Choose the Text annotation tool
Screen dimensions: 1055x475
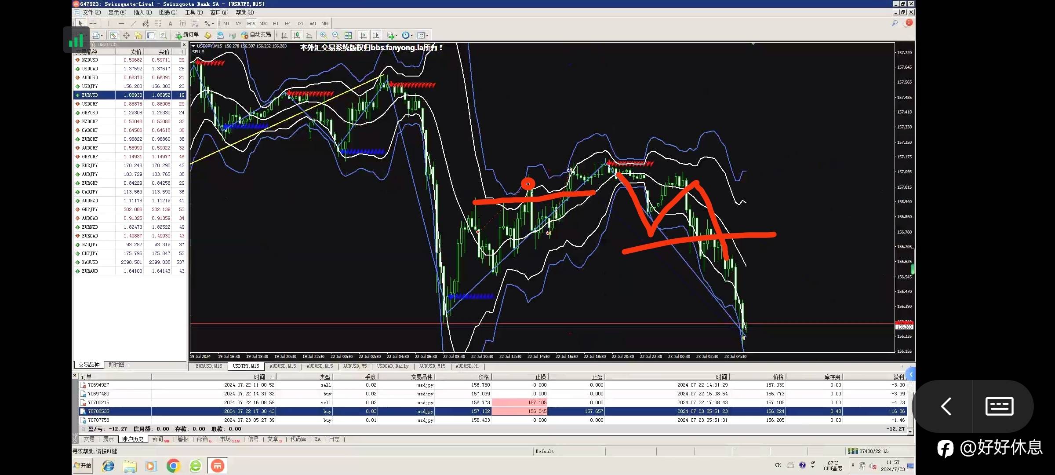tap(170, 23)
